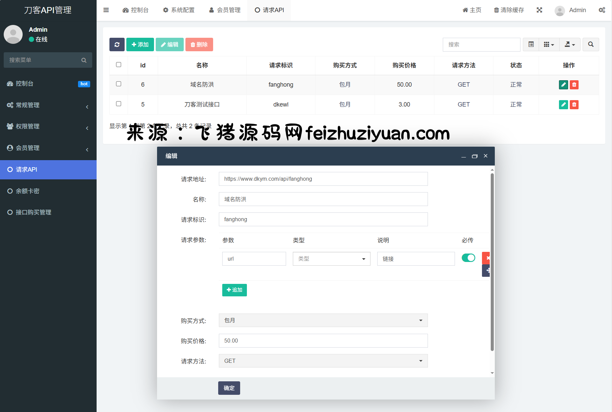
Task: Click the 确定 button to confirm edit
Action: 229,388
